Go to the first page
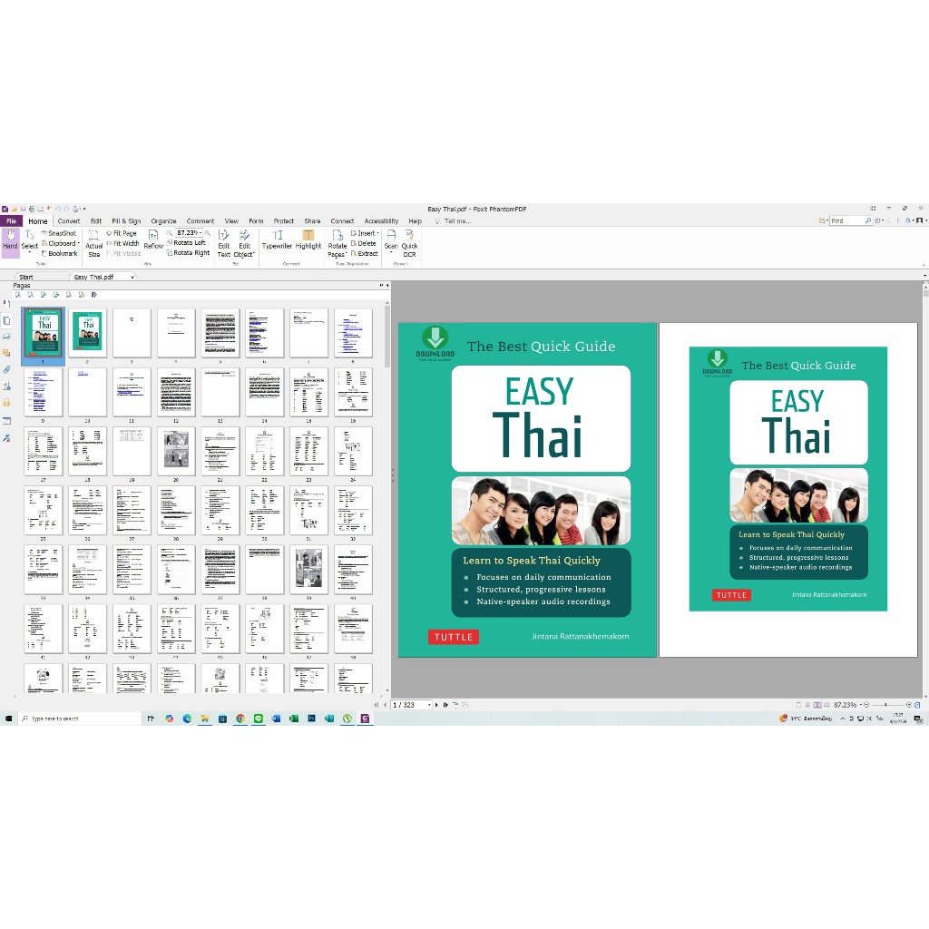 376,705
